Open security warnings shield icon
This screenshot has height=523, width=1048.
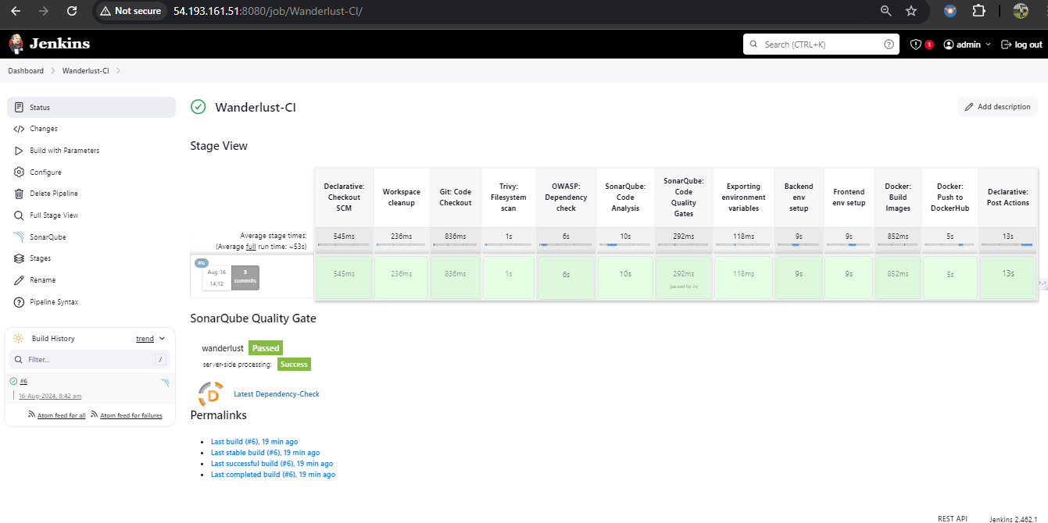coord(916,44)
